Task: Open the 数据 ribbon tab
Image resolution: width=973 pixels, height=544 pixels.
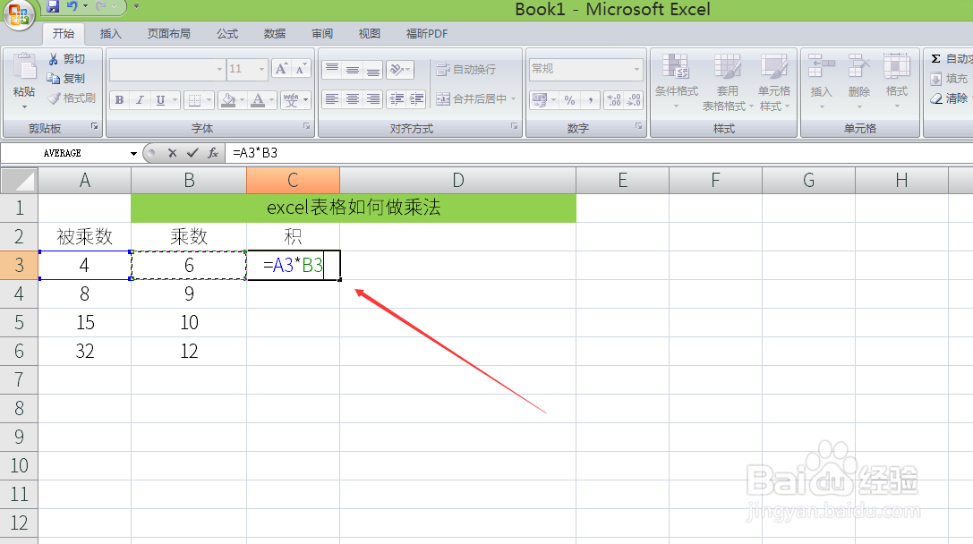Action: click(x=274, y=33)
